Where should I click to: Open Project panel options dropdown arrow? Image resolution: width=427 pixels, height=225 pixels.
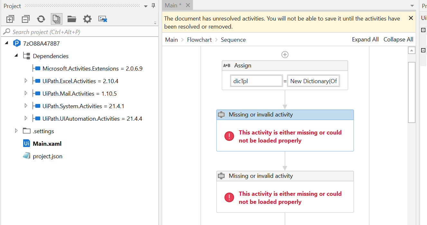pyautogui.click(x=146, y=6)
